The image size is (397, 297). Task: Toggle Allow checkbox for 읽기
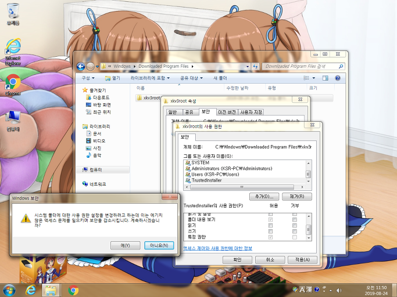270,226
